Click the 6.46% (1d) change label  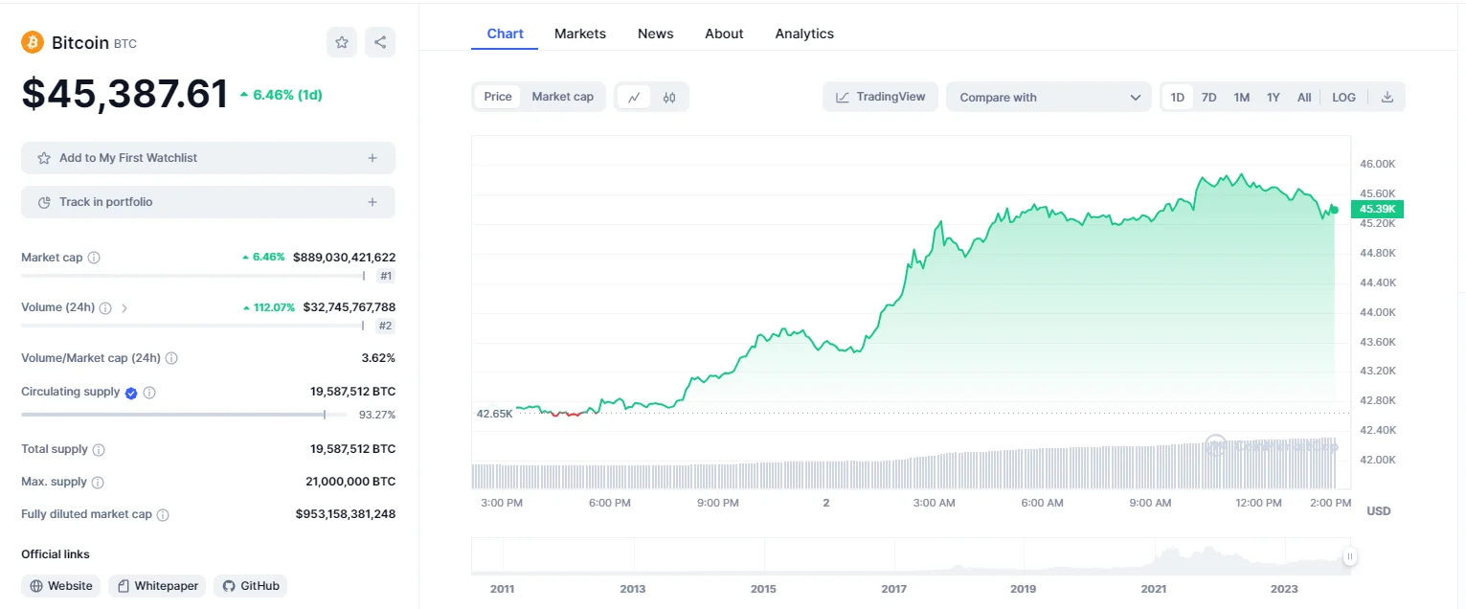(281, 95)
